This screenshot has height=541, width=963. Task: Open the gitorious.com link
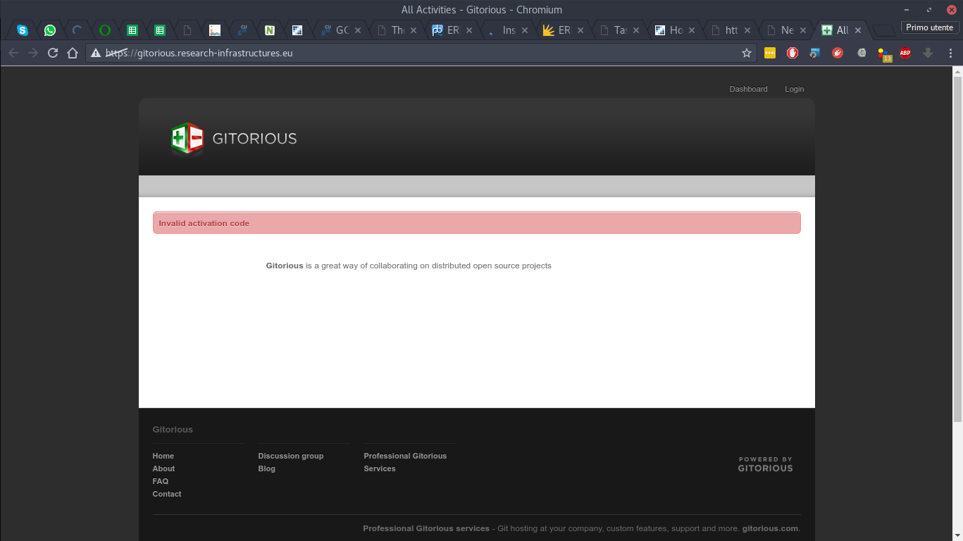770,528
